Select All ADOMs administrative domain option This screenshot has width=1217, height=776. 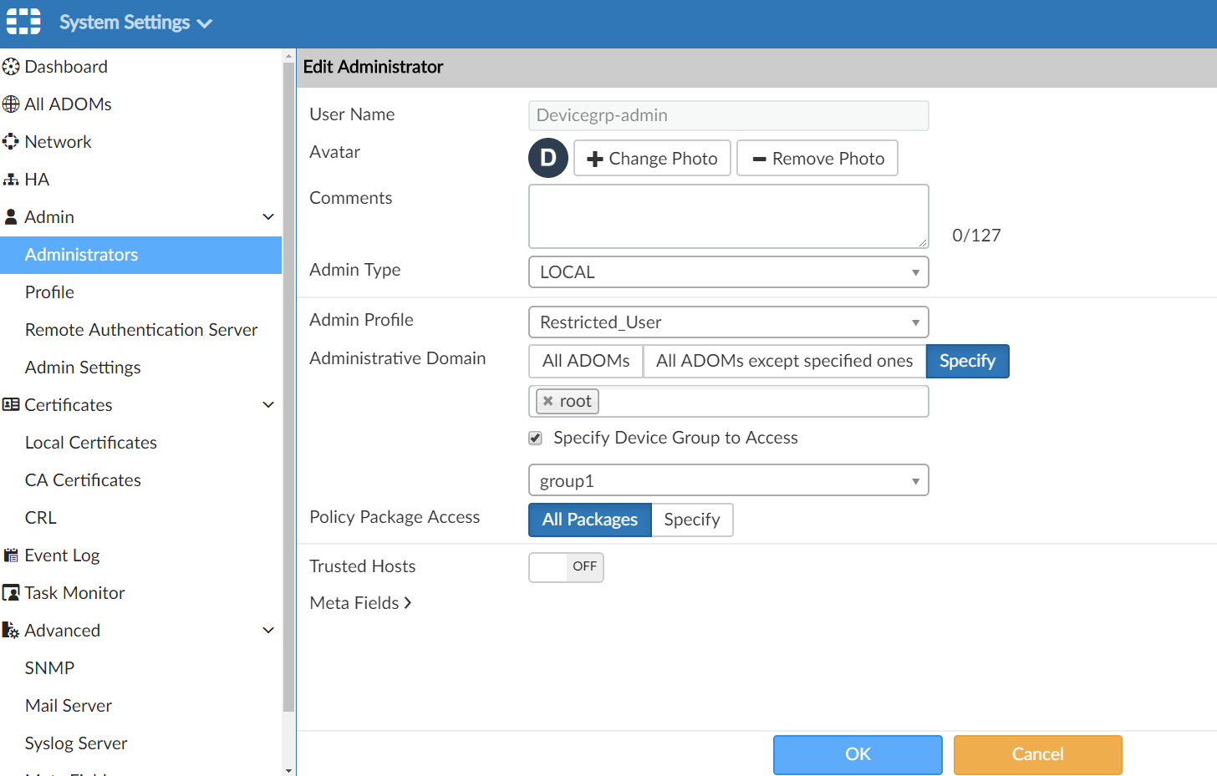pos(586,361)
